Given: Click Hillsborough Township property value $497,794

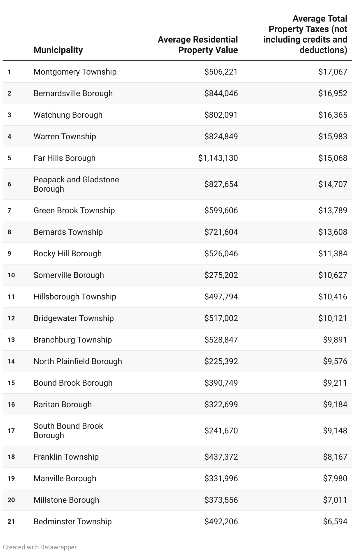Looking at the screenshot, I should [221, 297].
